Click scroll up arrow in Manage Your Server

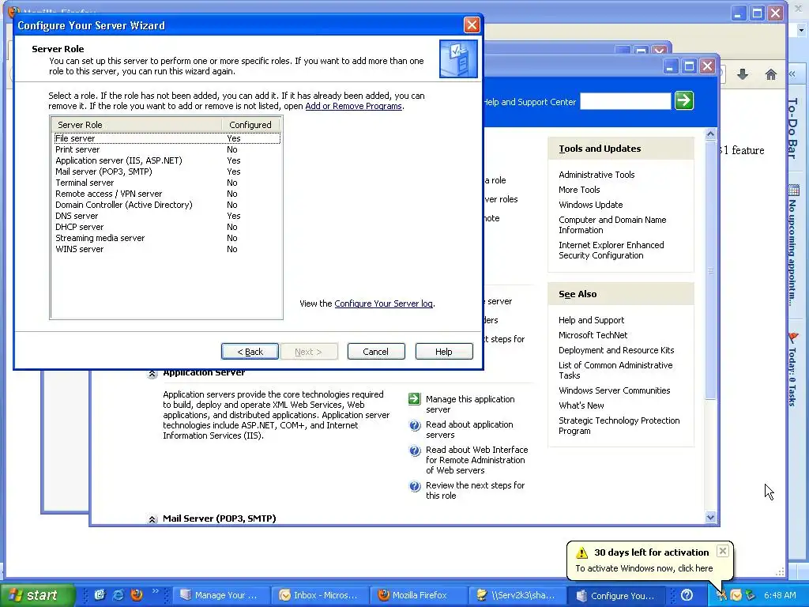pyautogui.click(x=710, y=134)
